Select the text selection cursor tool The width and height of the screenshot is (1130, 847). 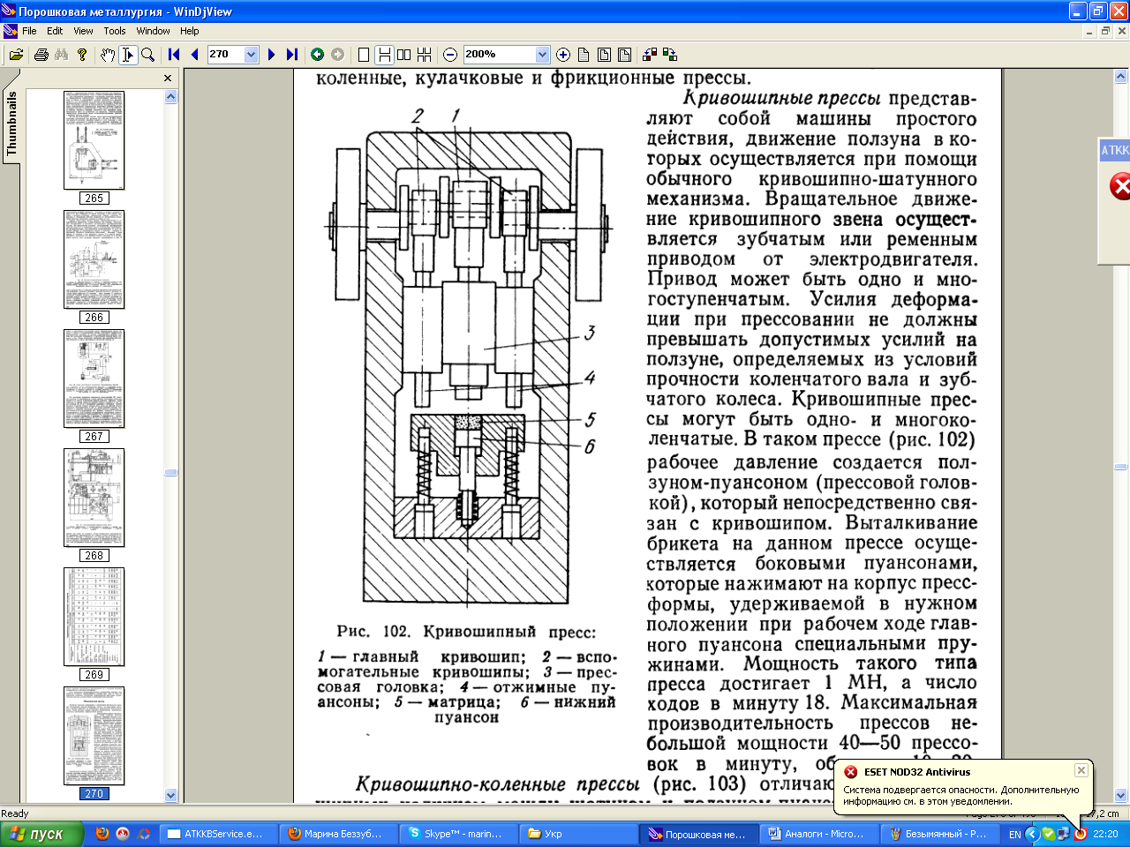click(128, 55)
